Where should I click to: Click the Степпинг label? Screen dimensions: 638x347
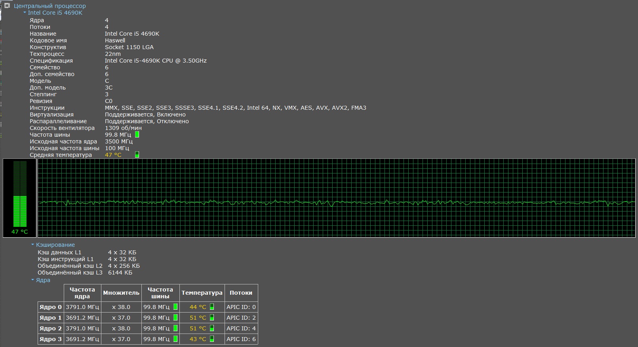coord(43,94)
